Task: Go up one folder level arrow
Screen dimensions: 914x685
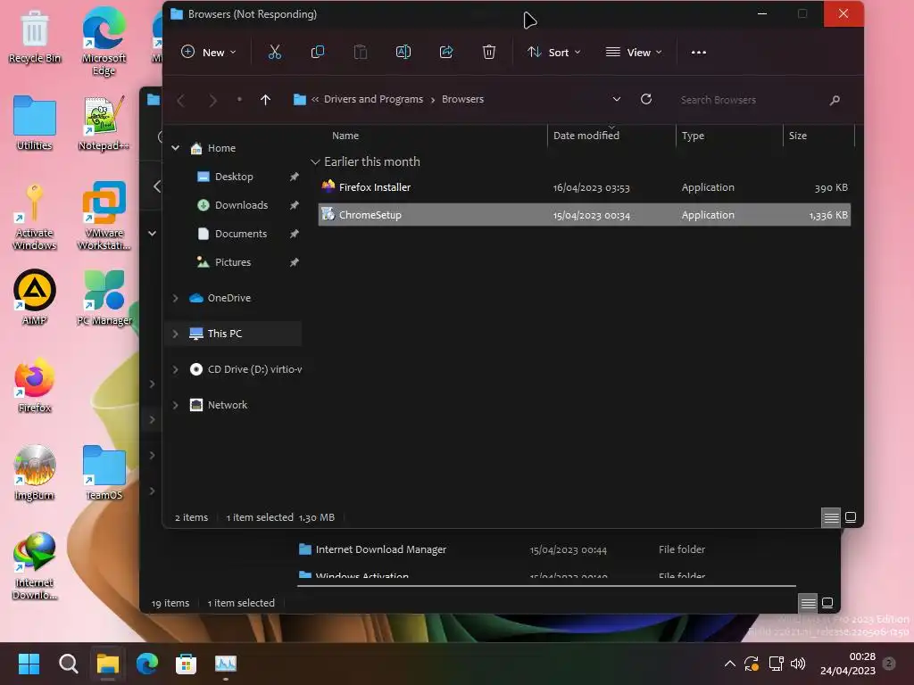Action: pyautogui.click(x=265, y=100)
